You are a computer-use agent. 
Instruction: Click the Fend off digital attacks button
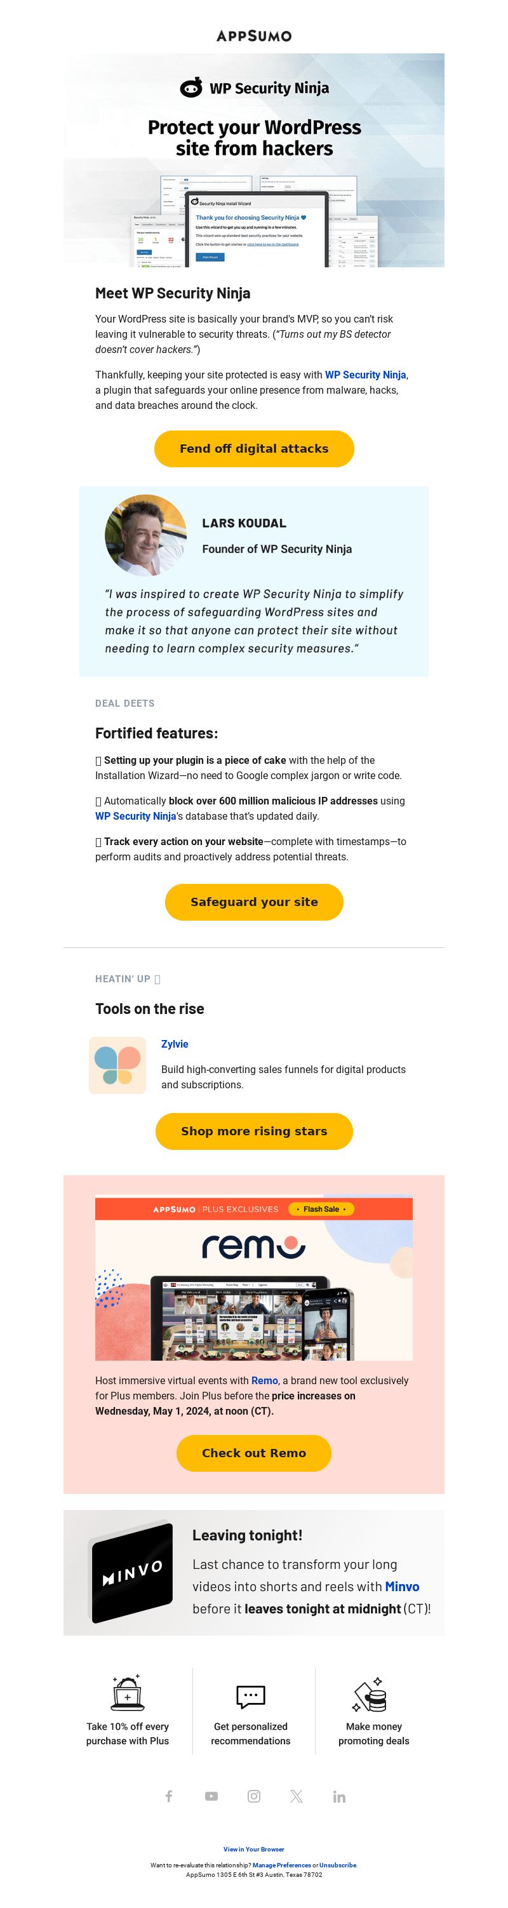click(254, 448)
